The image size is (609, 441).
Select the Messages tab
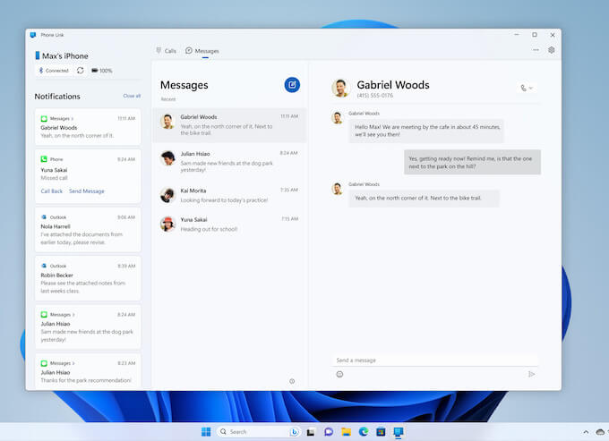click(202, 51)
